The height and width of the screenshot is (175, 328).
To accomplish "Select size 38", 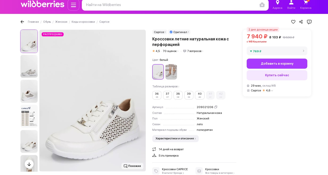I will click(x=178, y=95).
